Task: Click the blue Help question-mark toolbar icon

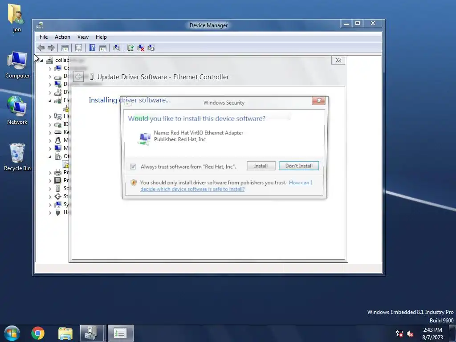Action: [x=92, y=48]
